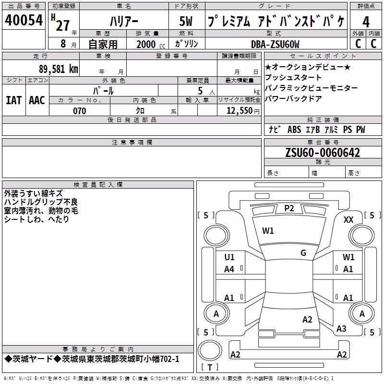
Task: Select the 茨城ヤード yard address line
Action: pos(92,359)
